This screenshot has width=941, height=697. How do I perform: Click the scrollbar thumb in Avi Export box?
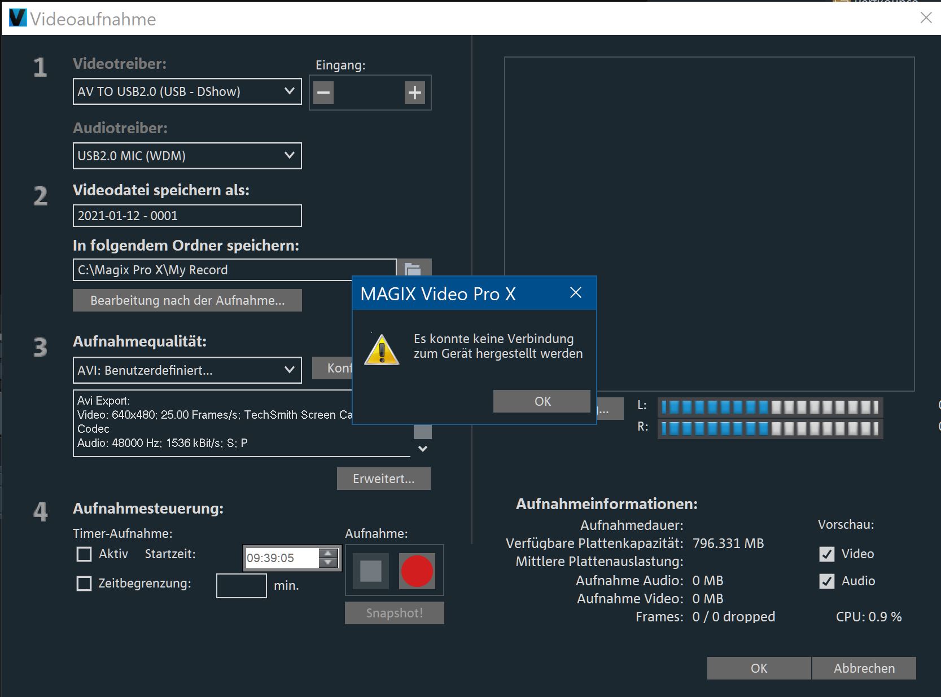pos(423,432)
